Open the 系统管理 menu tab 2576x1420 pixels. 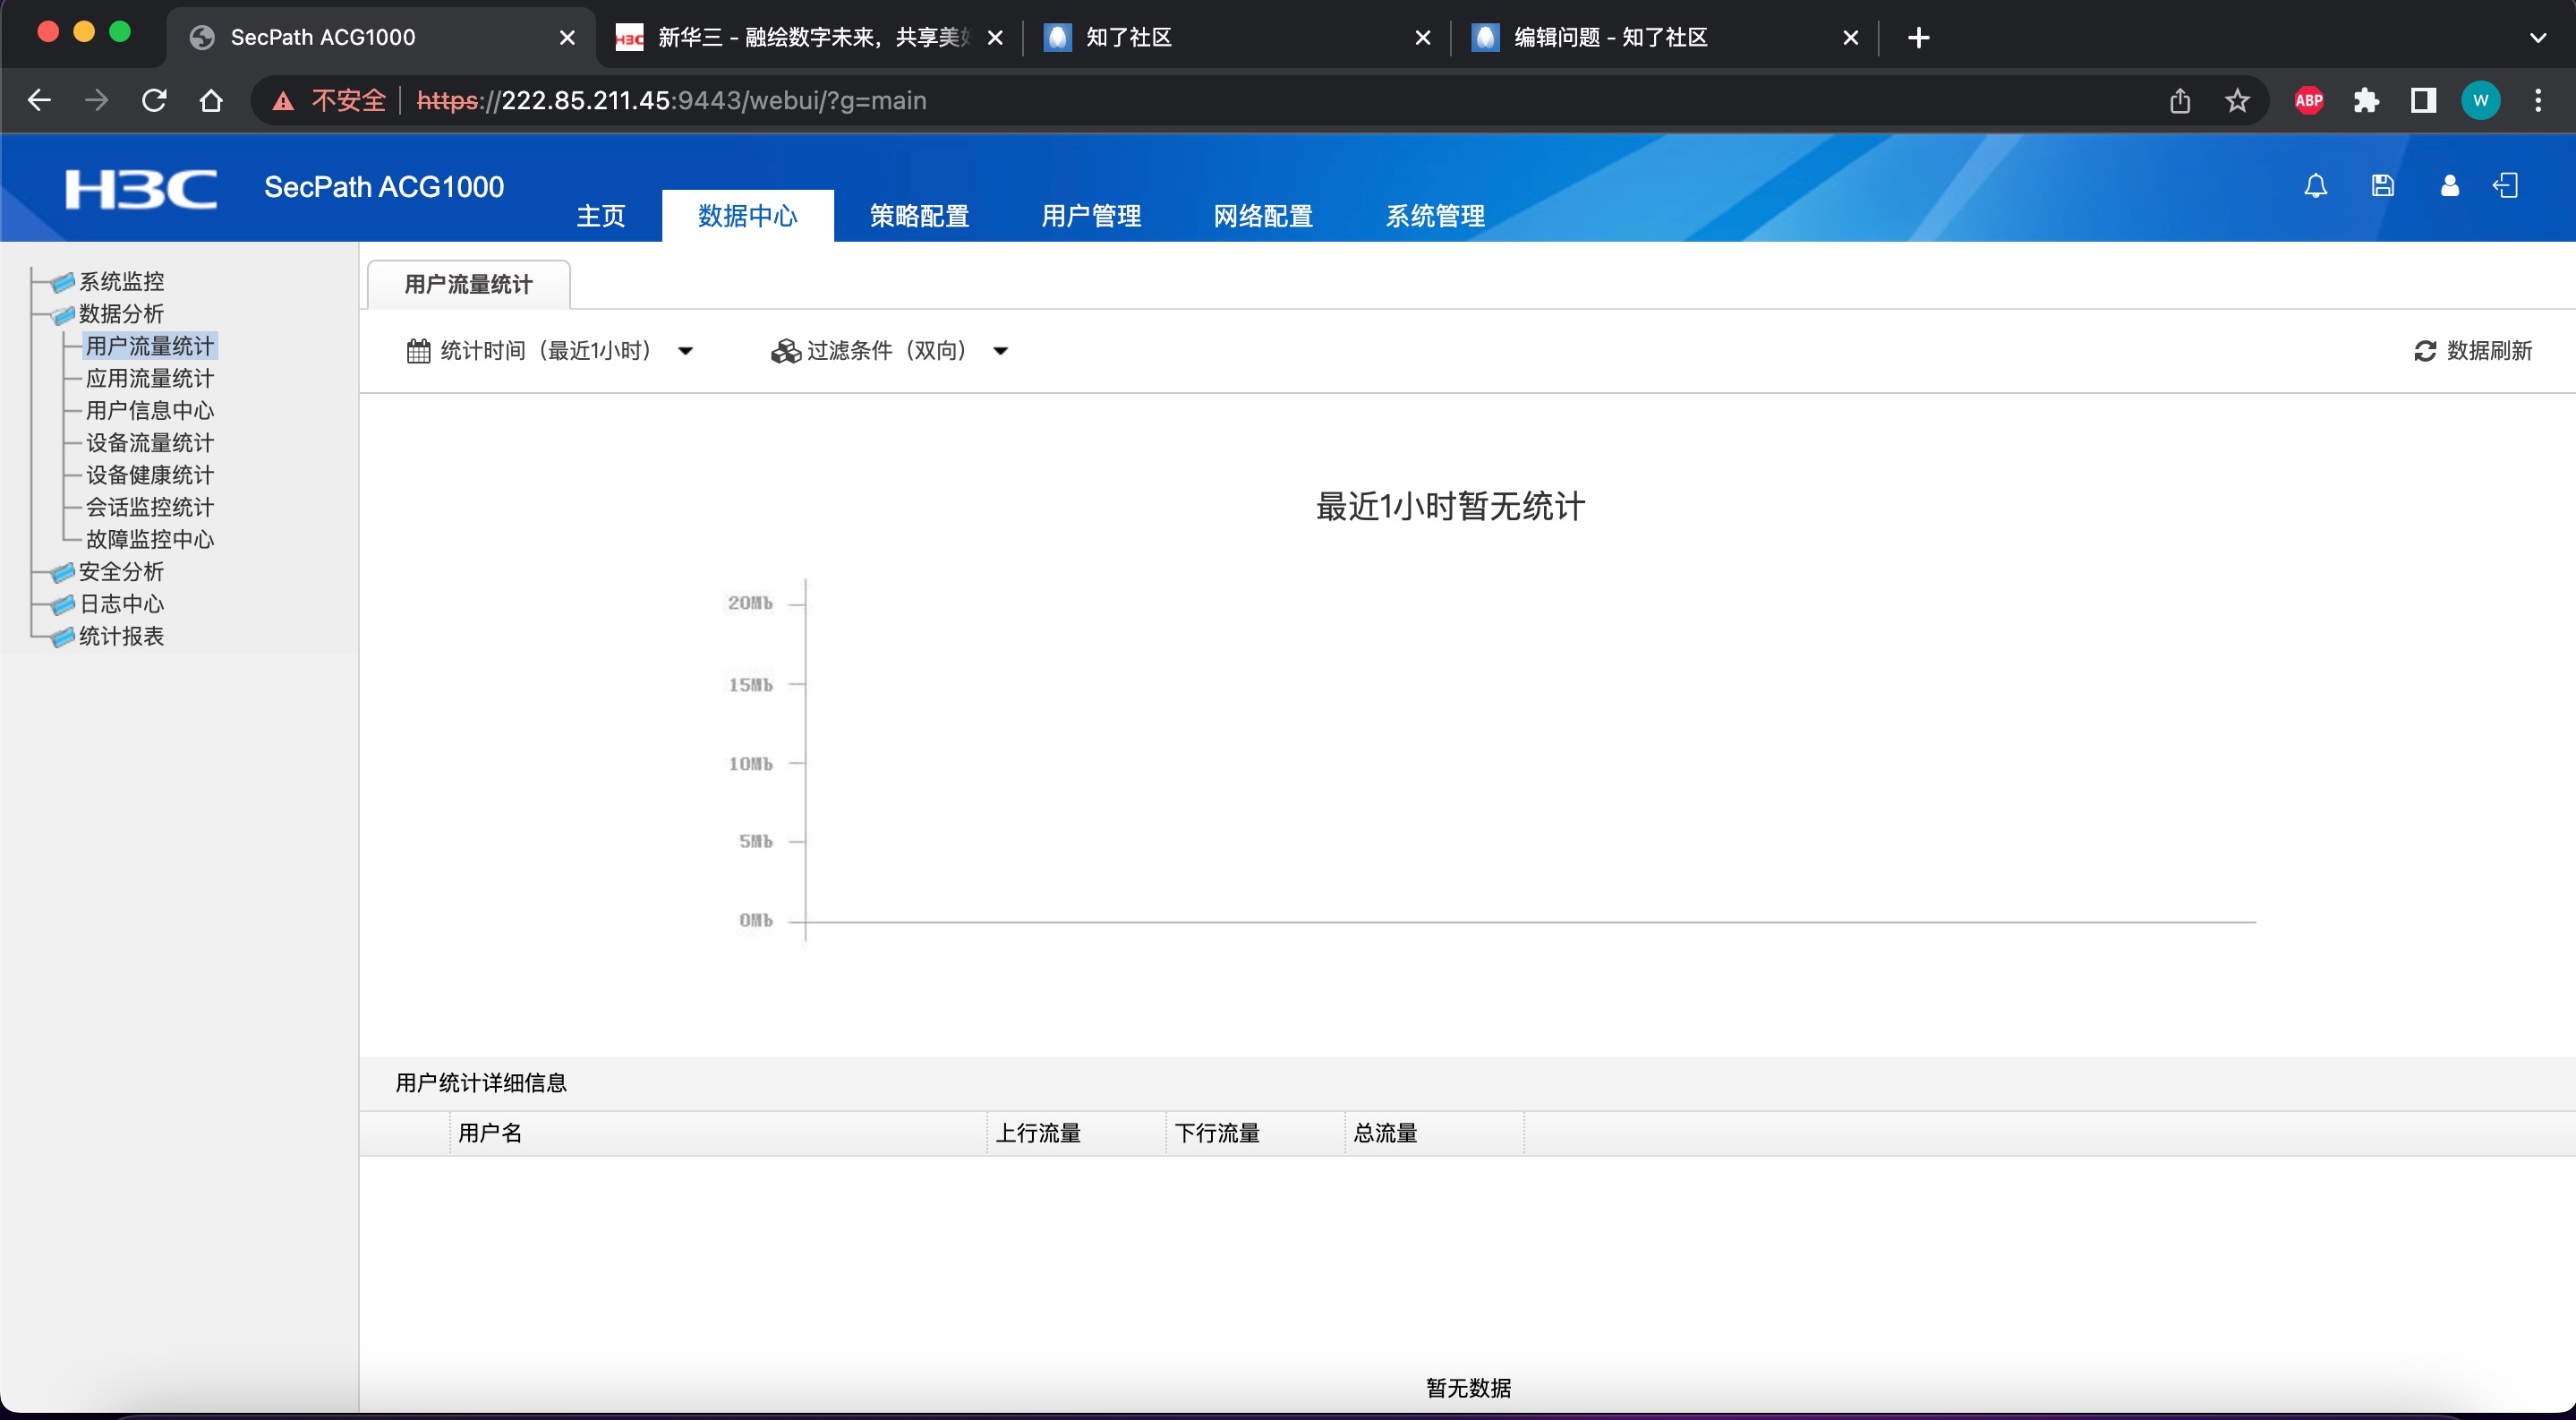coord(1434,216)
